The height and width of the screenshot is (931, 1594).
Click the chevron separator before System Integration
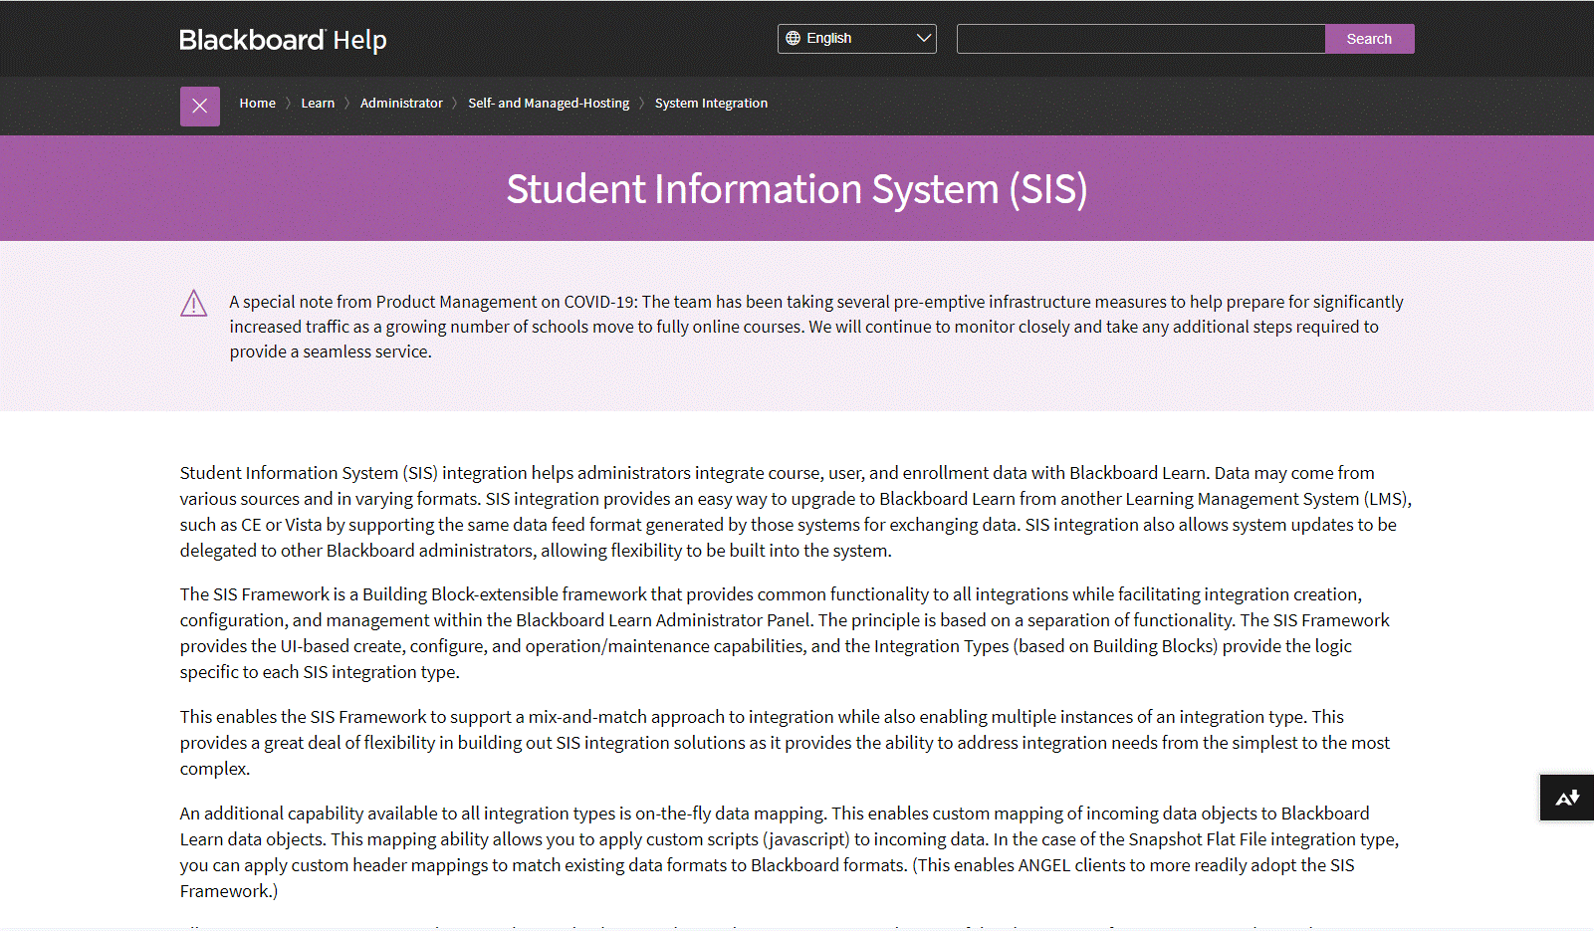tap(642, 104)
